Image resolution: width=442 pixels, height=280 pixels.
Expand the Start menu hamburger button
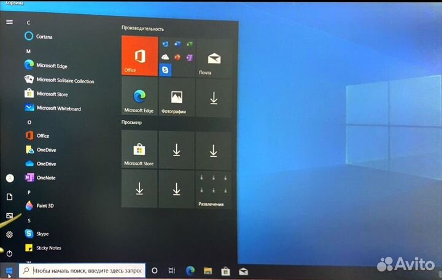click(x=9, y=21)
